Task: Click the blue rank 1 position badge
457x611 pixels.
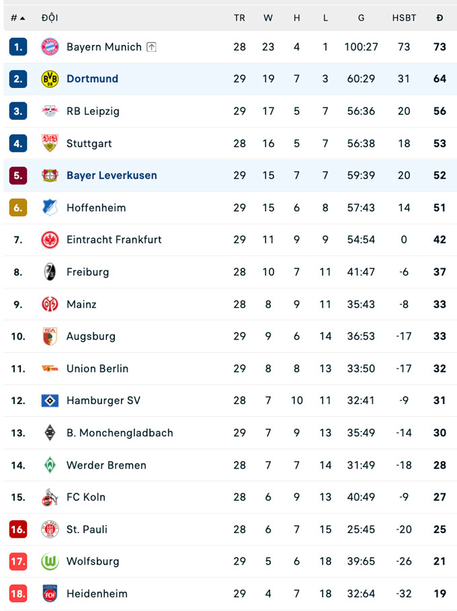Action: (x=18, y=46)
